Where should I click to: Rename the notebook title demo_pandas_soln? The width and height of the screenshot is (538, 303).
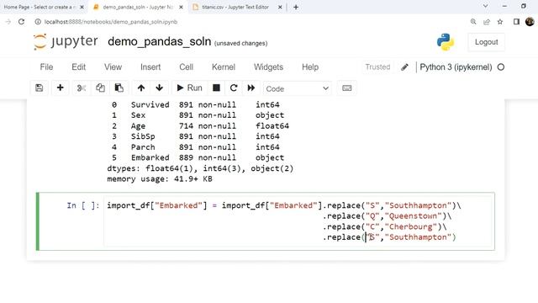159,41
